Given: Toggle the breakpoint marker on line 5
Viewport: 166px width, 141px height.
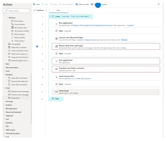Looking at the screenshot, I should pyautogui.click(x=37, y=47).
